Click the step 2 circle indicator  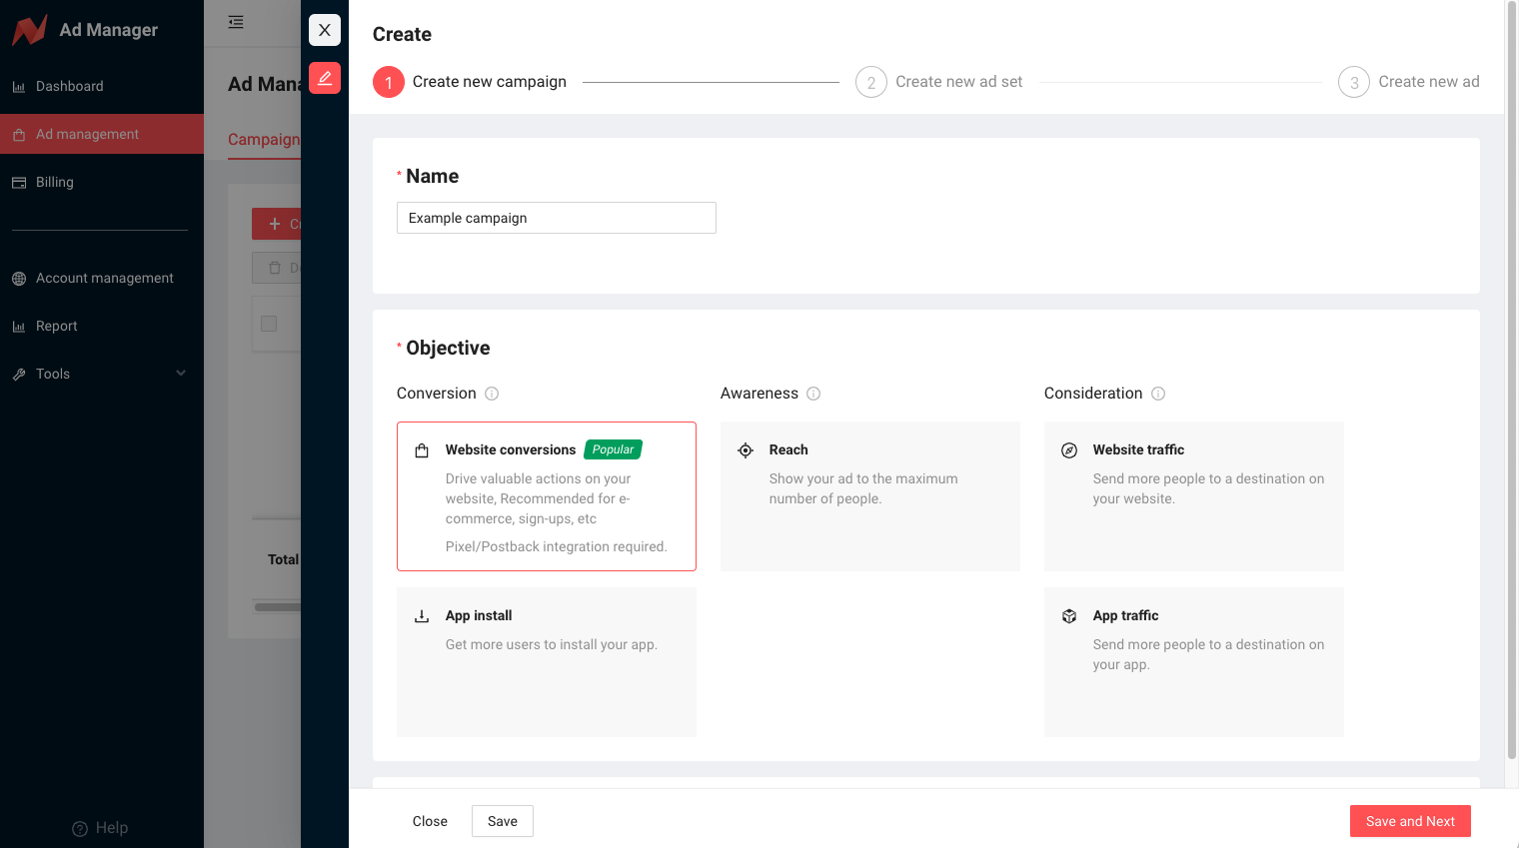pyautogui.click(x=871, y=82)
